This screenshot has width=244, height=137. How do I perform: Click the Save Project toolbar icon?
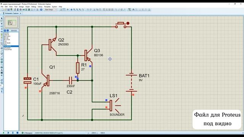[x=8, y=10]
